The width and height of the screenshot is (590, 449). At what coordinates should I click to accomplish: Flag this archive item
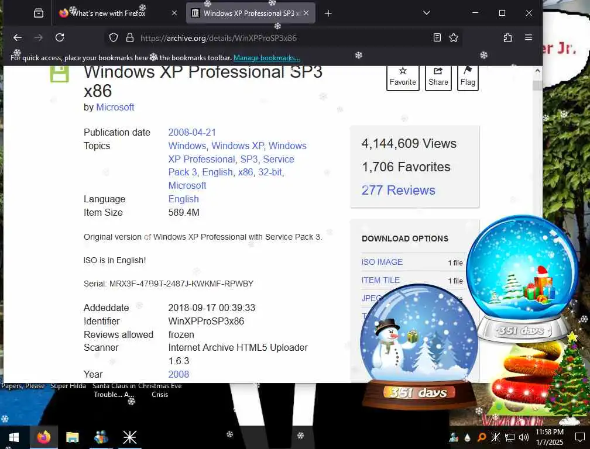[468, 77]
